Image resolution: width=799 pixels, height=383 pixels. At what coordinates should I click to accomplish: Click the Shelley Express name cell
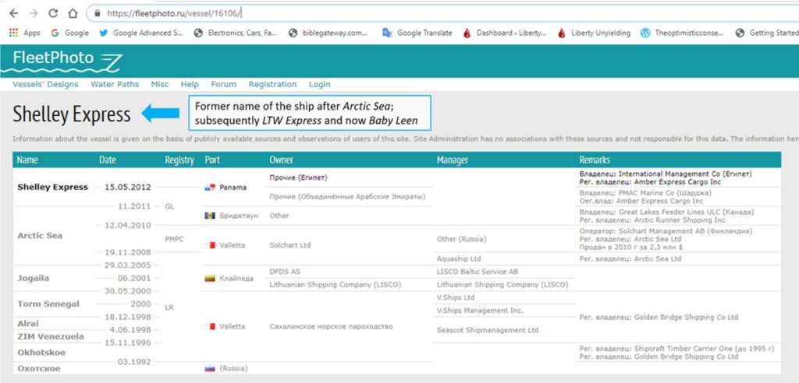(x=52, y=187)
